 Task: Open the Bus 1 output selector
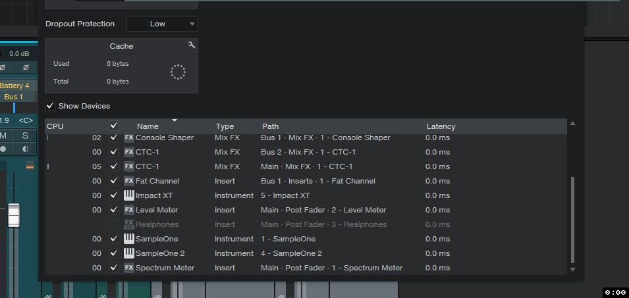point(14,97)
